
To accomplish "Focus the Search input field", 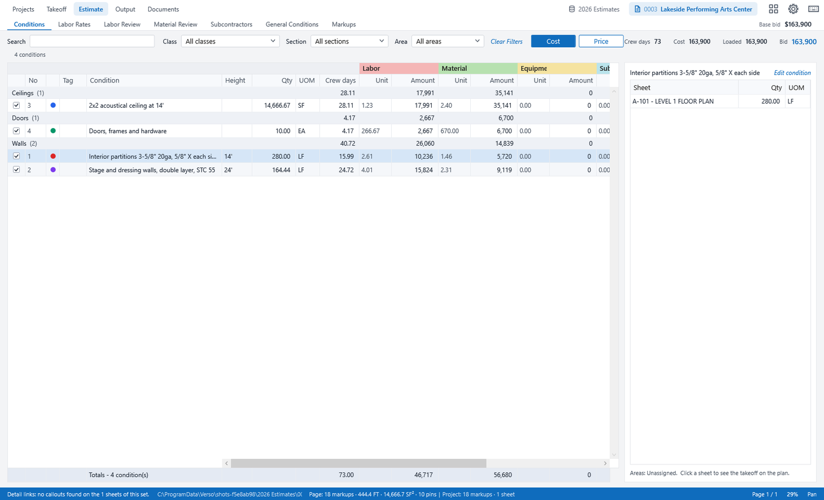I will (92, 41).
